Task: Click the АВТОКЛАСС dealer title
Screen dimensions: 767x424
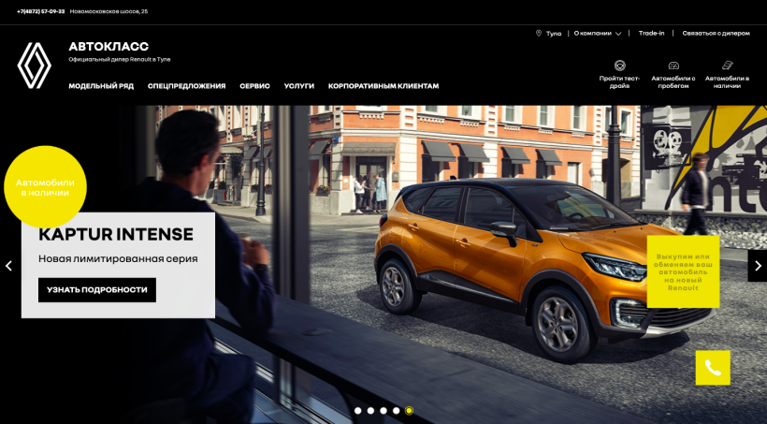Action: [109, 47]
